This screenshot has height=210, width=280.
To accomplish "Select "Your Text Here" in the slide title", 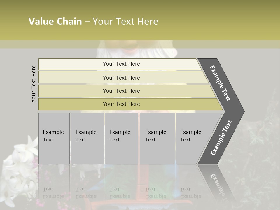I will click(125, 22).
